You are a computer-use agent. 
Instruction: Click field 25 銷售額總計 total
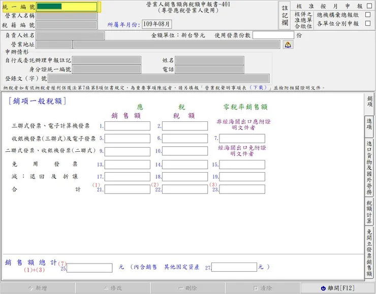(x=90, y=268)
